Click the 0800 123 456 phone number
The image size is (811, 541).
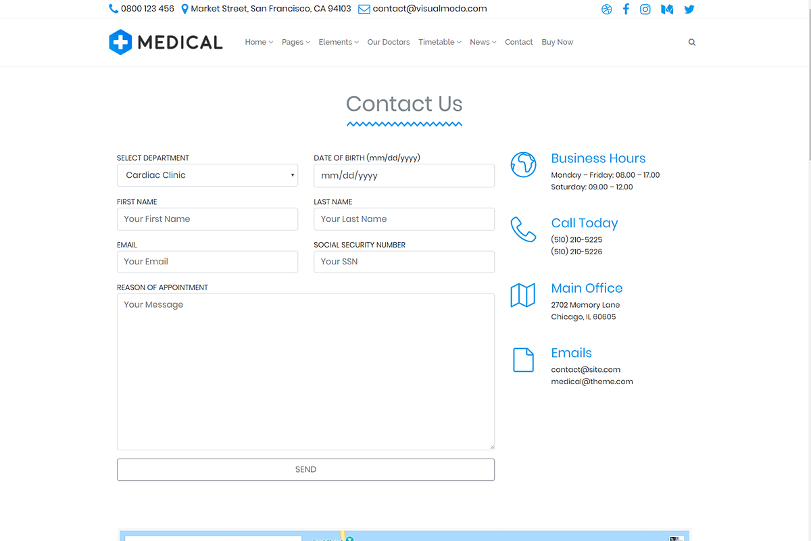(147, 9)
